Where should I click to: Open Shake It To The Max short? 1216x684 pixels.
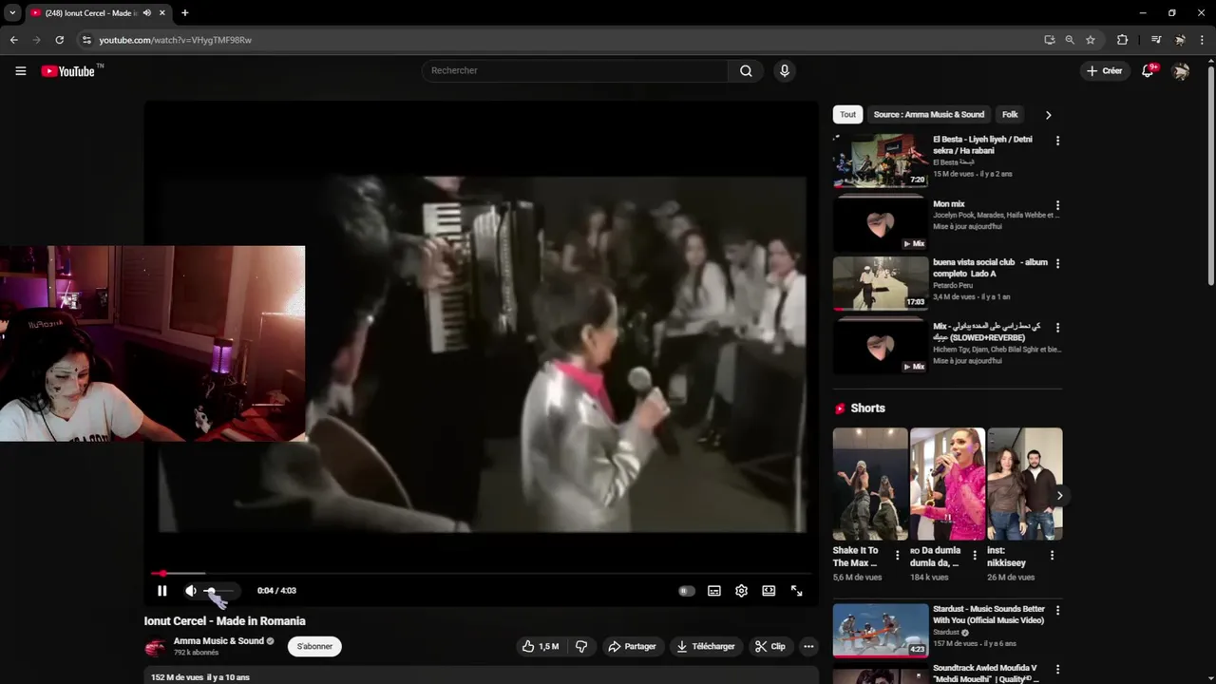click(x=870, y=484)
